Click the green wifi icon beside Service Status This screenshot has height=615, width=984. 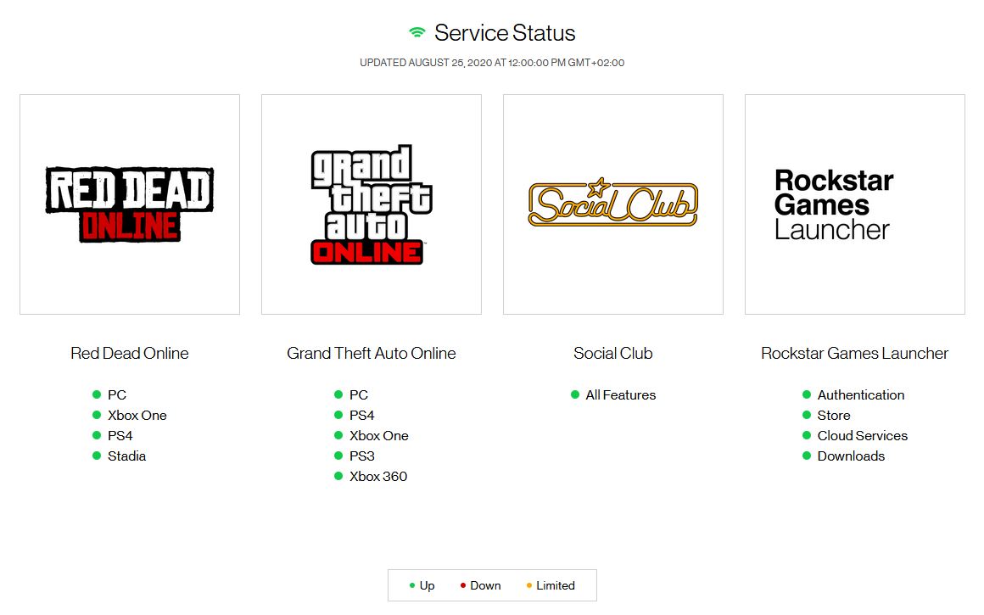[415, 31]
